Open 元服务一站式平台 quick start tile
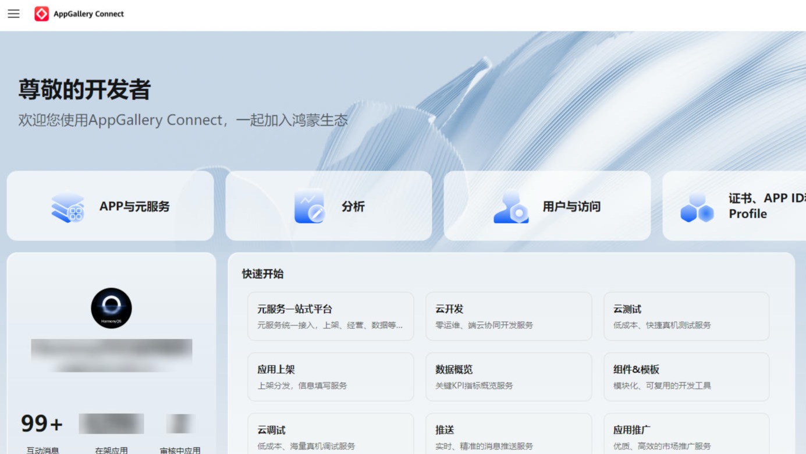 (x=331, y=316)
